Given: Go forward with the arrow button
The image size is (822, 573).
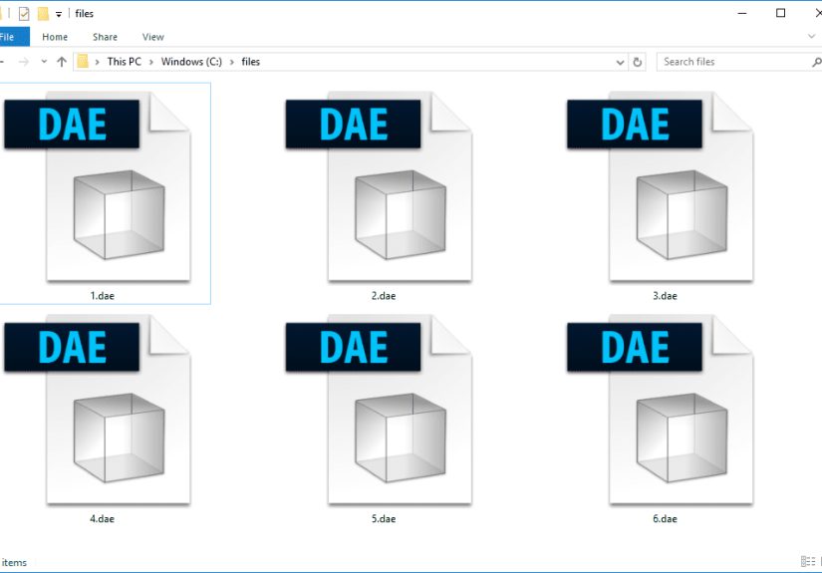Looking at the screenshot, I should click(x=24, y=62).
